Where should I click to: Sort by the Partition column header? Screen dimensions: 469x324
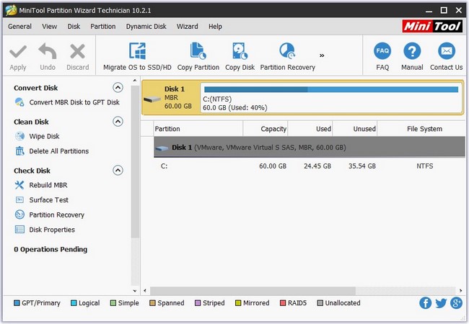198,129
